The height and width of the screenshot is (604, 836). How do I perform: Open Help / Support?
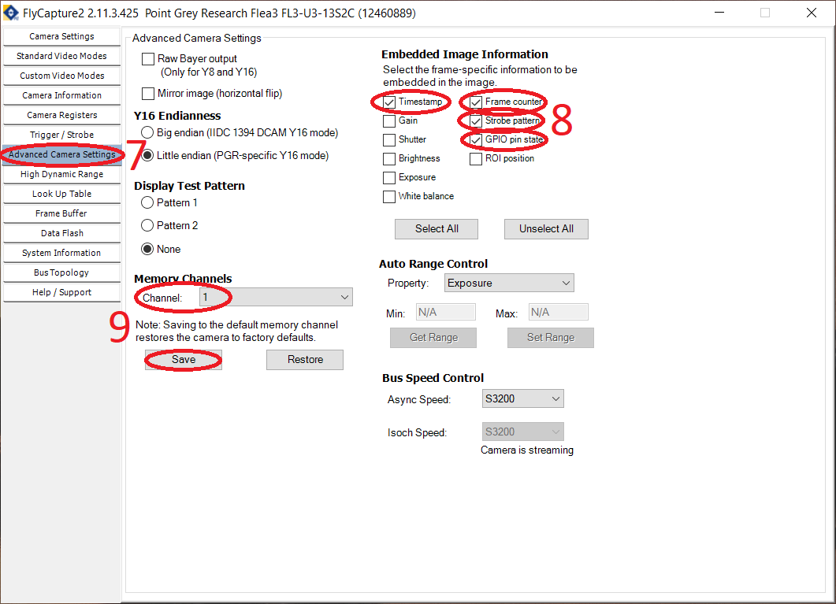click(61, 291)
